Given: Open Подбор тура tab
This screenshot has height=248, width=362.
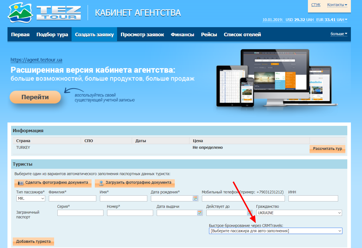Looking at the screenshot, I should coord(52,35).
